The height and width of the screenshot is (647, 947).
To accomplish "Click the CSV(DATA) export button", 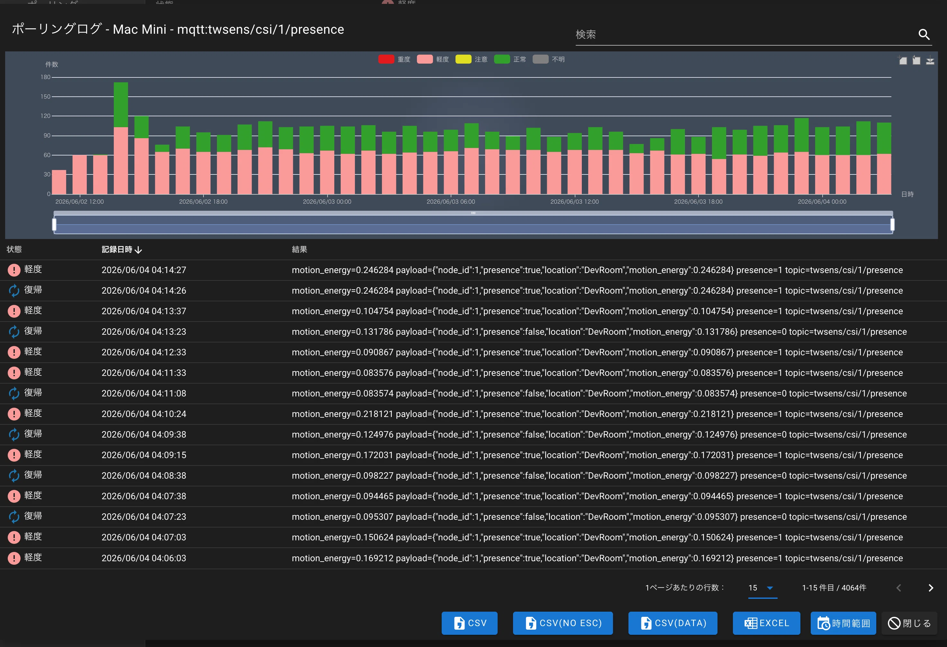I will click(x=673, y=623).
